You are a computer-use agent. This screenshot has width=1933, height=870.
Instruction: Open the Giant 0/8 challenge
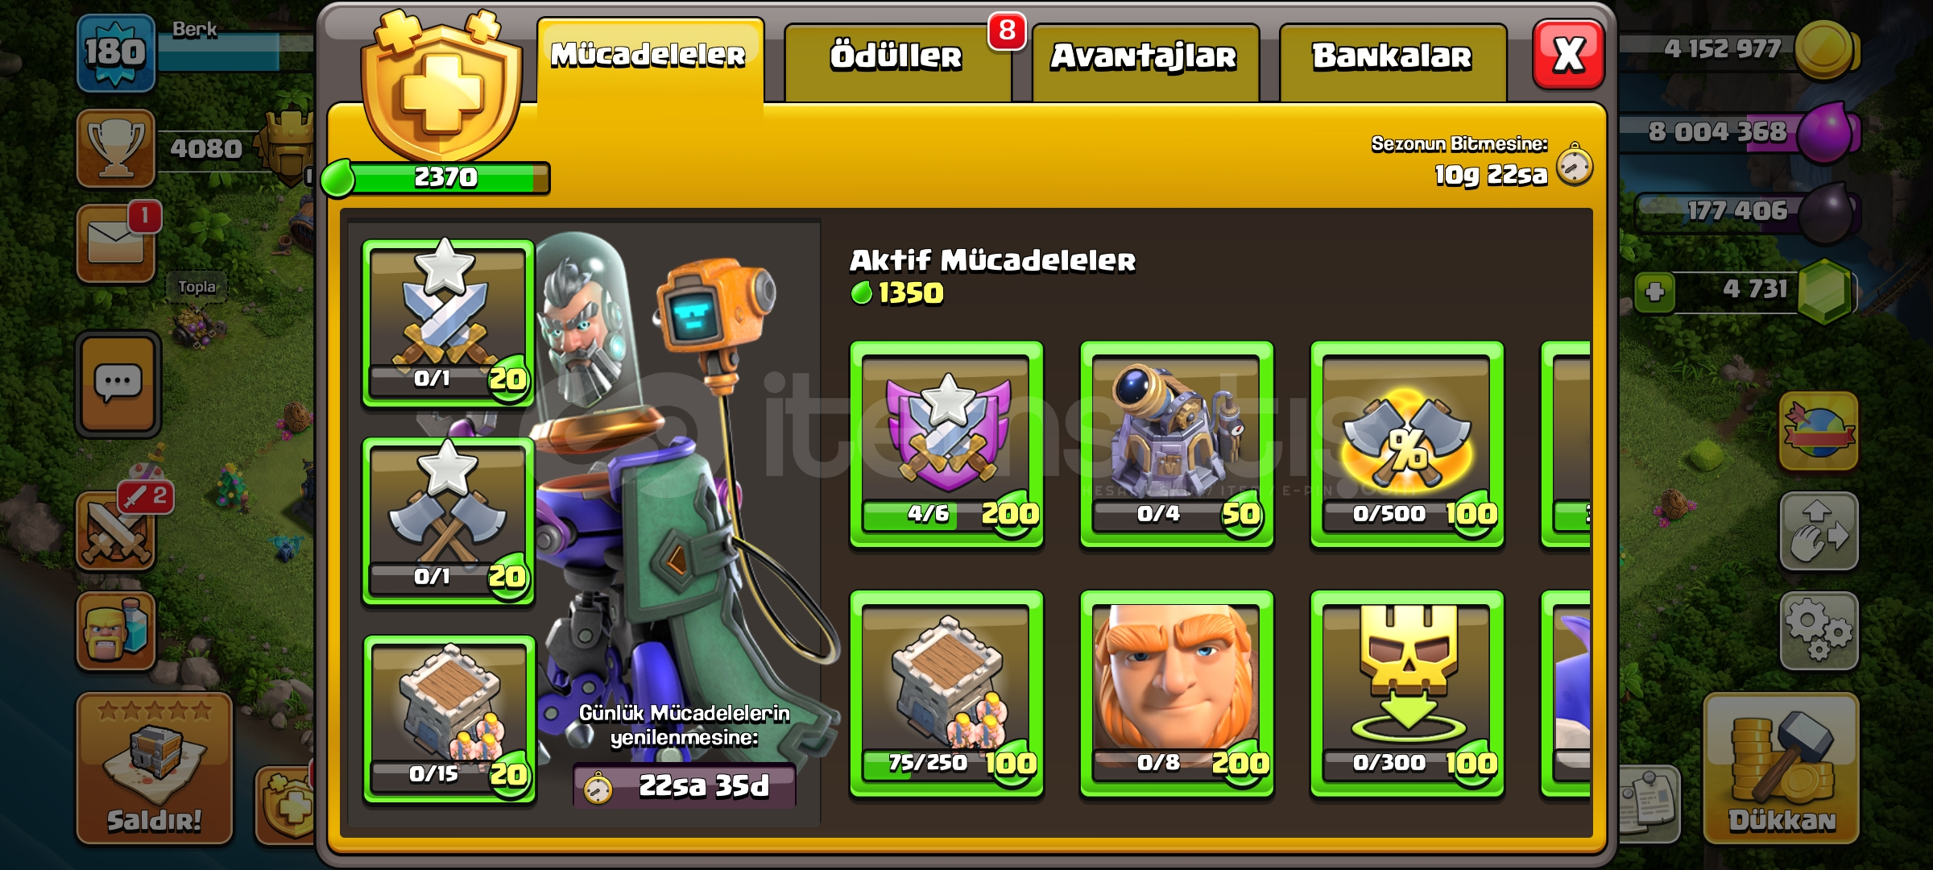point(1176,694)
